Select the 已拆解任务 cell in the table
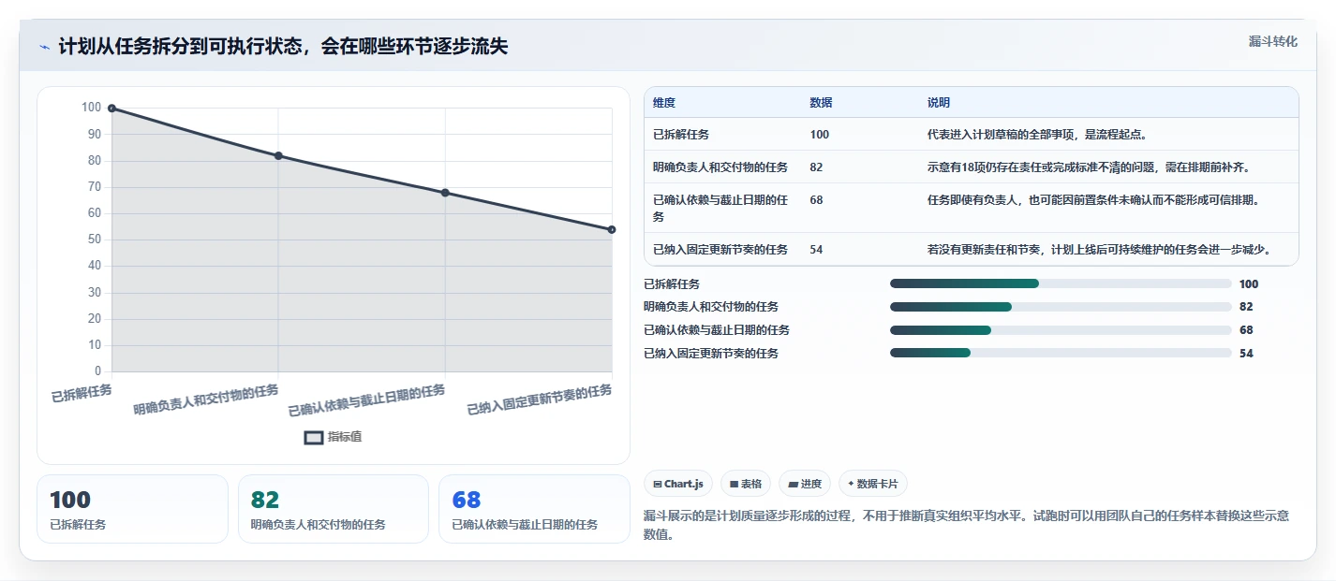Screen dimensions: 1336x581 point(681,134)
